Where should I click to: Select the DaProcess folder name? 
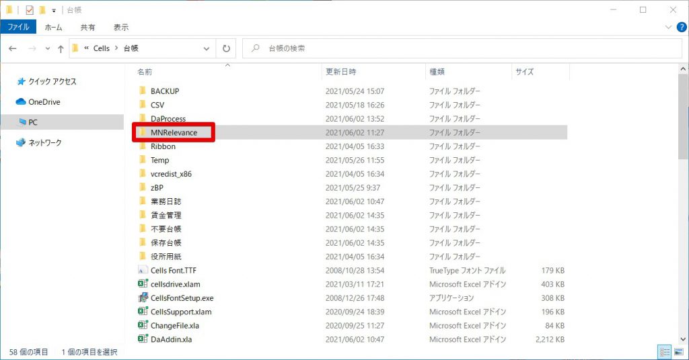(x=168, y=119)
